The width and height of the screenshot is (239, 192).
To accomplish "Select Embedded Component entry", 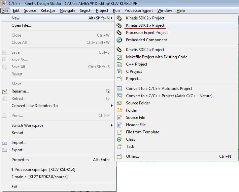I will pos(176,40).
